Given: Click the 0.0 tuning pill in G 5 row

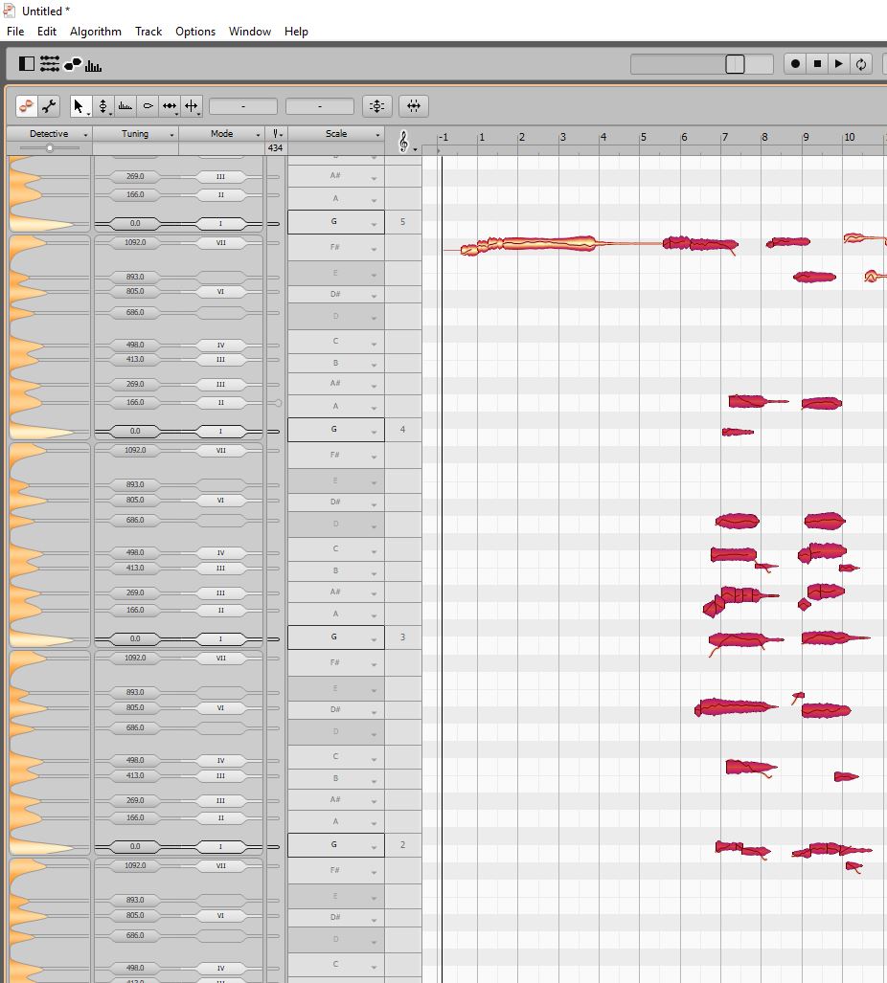Looking at the screenshot, I should (x=135, y=223).
